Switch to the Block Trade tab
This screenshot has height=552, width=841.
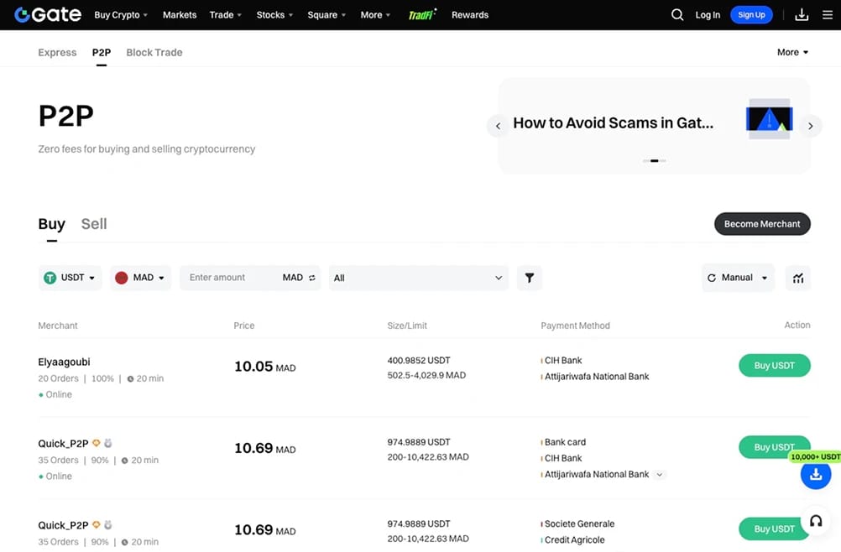(x=154, y=53)
